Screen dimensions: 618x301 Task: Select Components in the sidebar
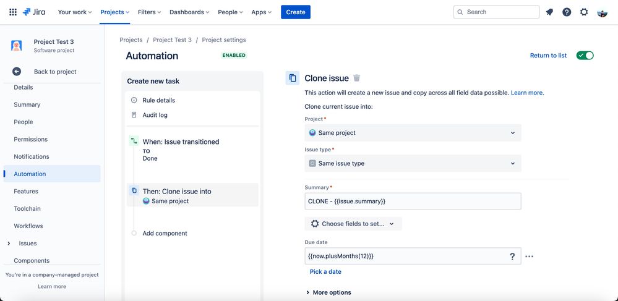point(32,260)
